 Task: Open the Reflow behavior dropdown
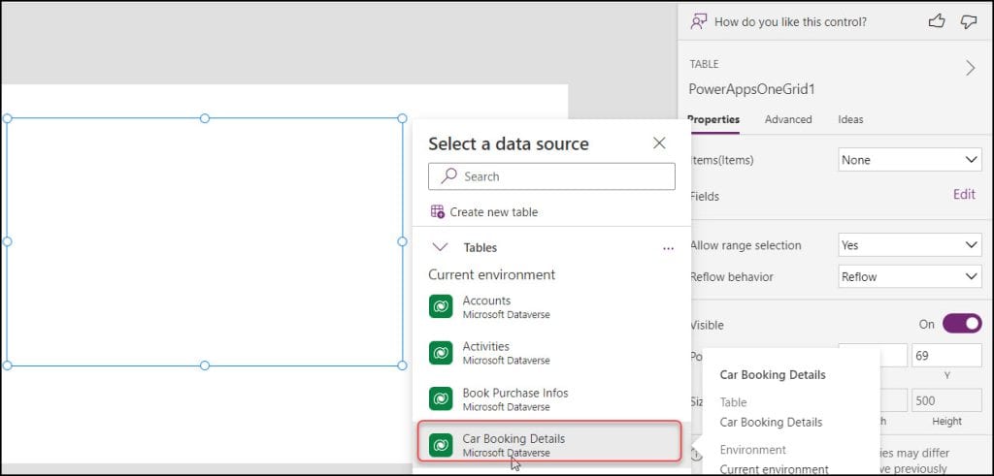coord(910,276)
